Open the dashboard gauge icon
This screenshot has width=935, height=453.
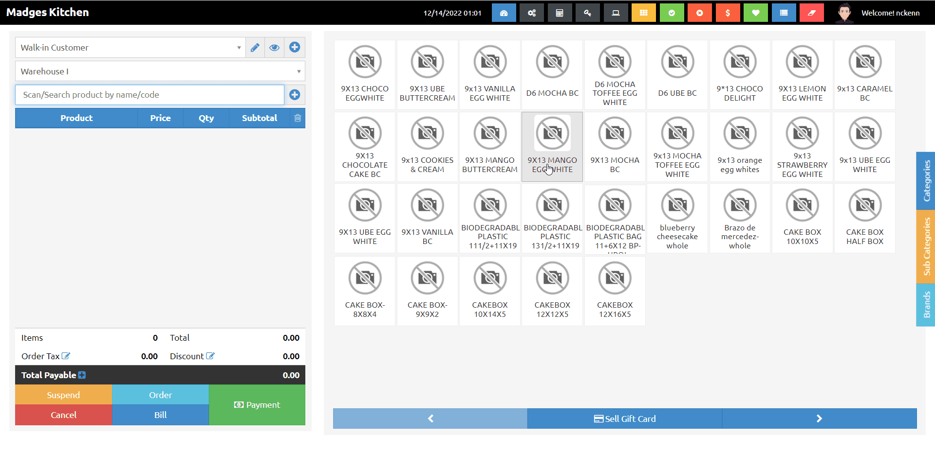[x=504, y=13]
